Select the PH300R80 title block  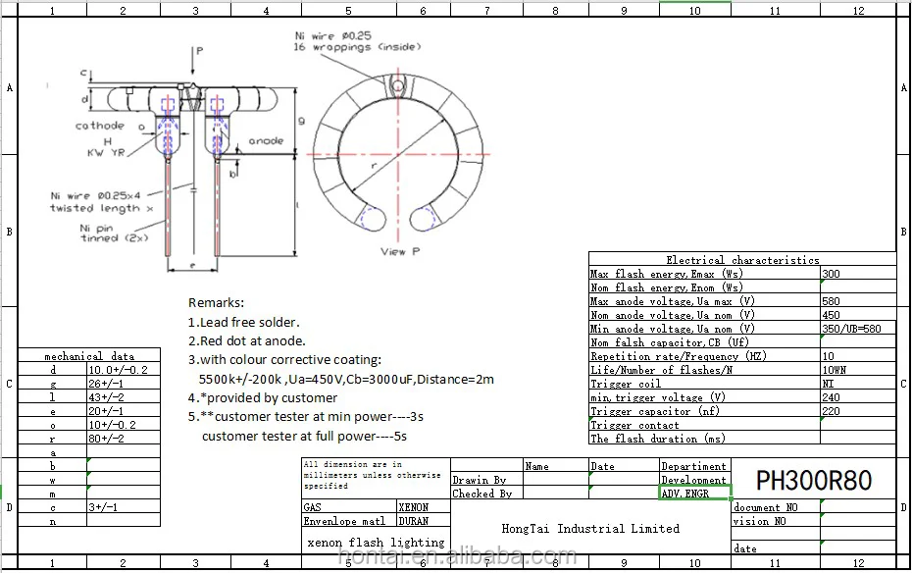(x=813, y=480)
